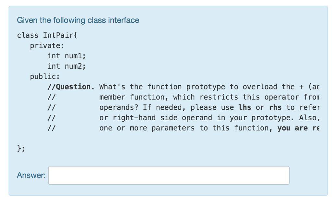Click the heading Given the following class interface
The height and width of the screenshot is (202, 332).
pos(78,20)
